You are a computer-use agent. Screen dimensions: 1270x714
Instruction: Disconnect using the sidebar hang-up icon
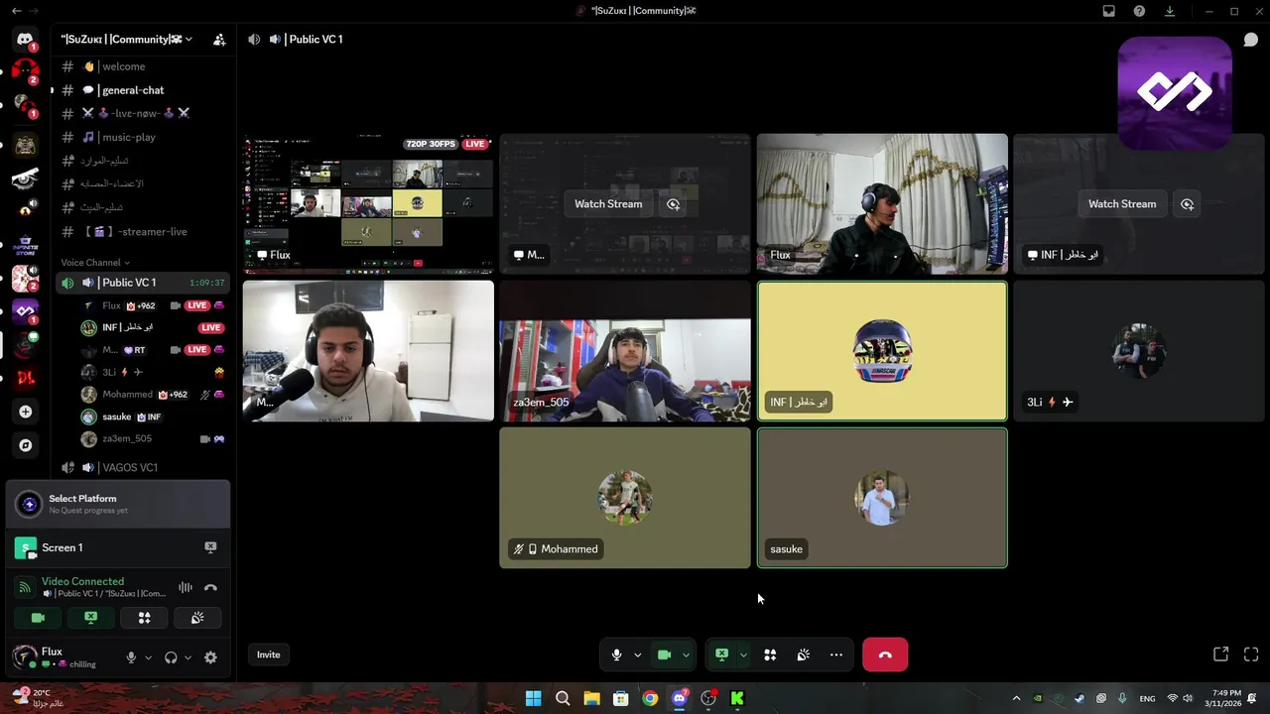tap(210, 587)
